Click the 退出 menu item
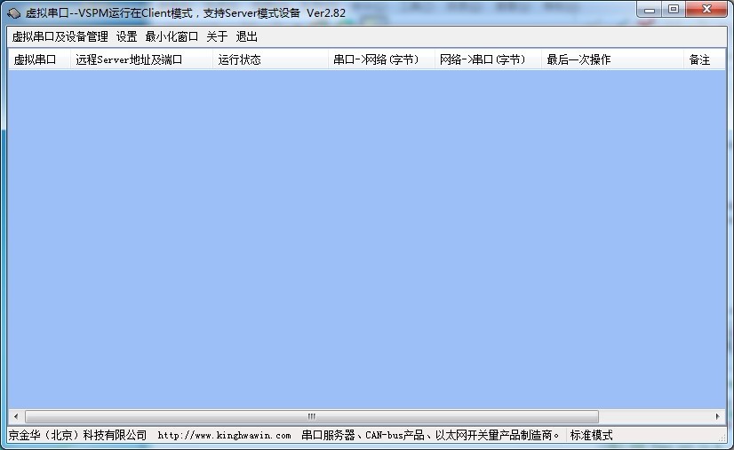 (x=246, y=37)
